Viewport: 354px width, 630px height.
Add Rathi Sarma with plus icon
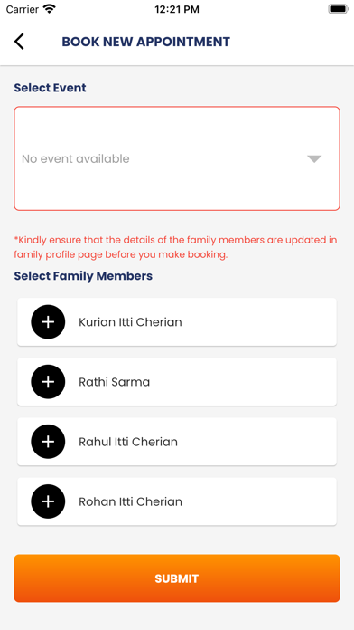click(x=48, y=382)
